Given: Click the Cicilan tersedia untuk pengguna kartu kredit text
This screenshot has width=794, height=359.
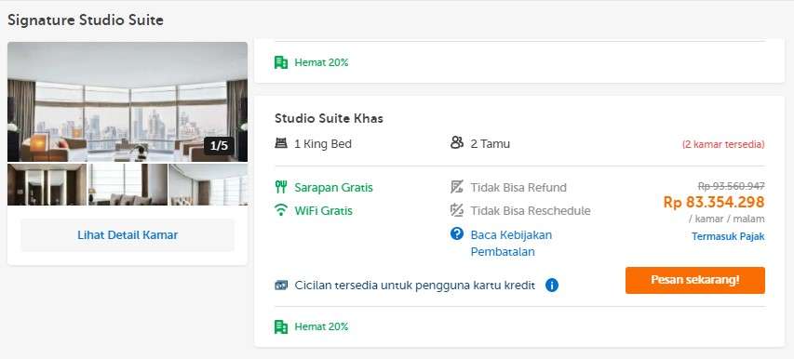Looking at the screenshot, I should pyautogui.click(x=415, y=286).
